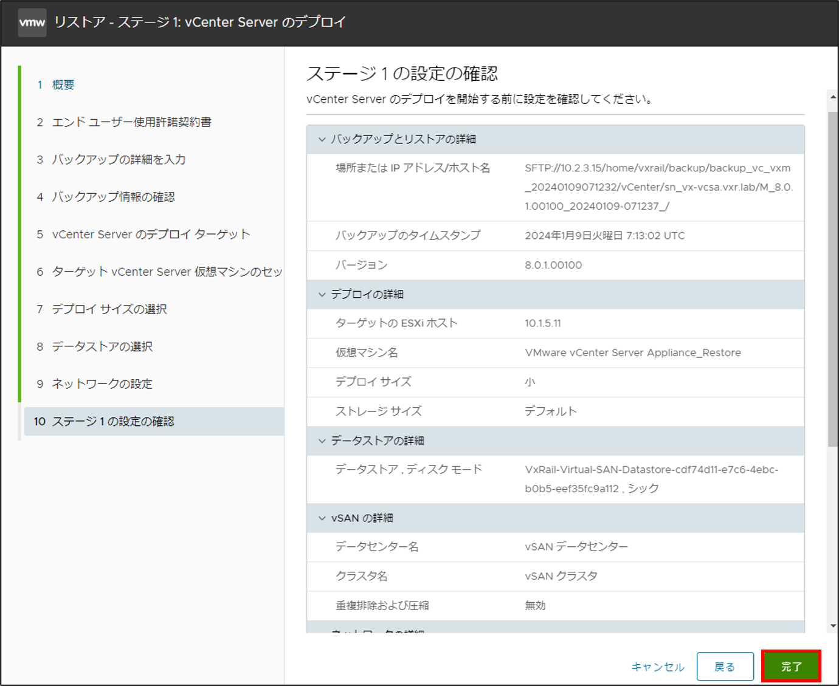The image size is (839, 686).
Task: Collapse the データストアの詳細 section
Action: tap(322, 441)
